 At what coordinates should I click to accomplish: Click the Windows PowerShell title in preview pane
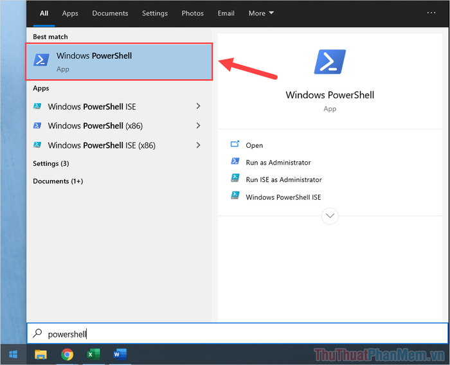click(x=330, y=95)
